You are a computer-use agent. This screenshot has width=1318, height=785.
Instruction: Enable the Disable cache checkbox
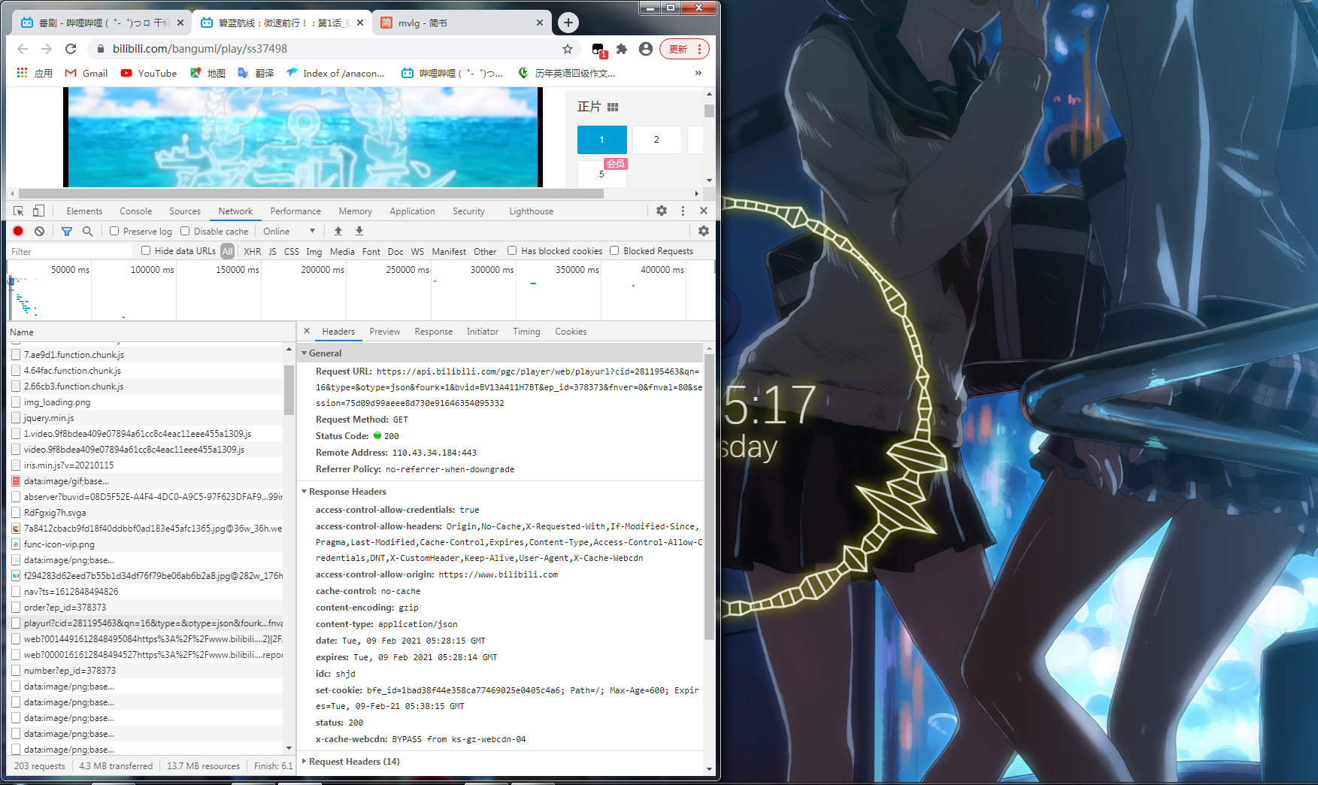point(185,232)
